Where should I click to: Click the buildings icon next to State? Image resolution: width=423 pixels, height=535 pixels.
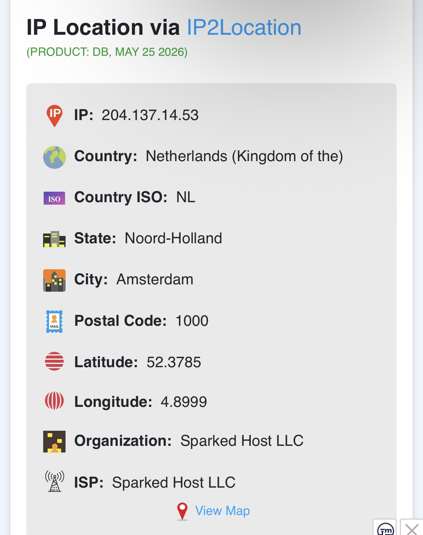click(54, 239)
